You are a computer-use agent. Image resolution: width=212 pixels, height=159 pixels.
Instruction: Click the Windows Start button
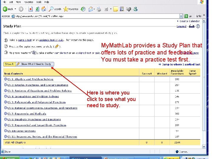click(10, 158)
